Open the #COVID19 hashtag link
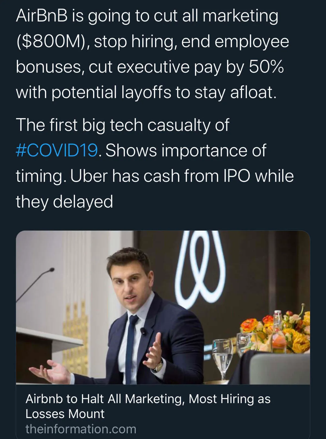Viewport: 326px width, 439px height. coord(57,150)
